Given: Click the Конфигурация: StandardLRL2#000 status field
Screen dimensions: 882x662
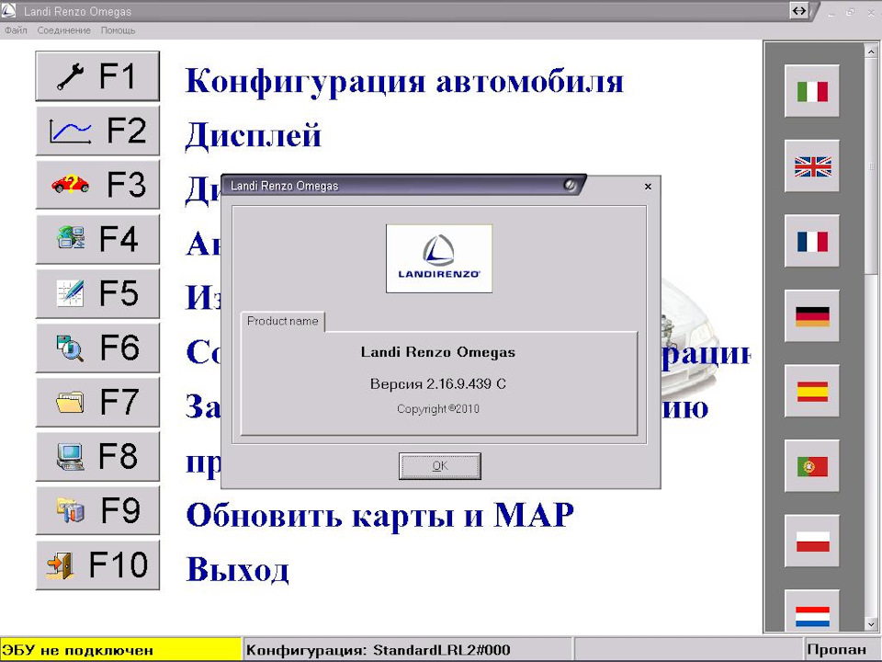Looking at the screenshot, I should [x=407, y=650].
